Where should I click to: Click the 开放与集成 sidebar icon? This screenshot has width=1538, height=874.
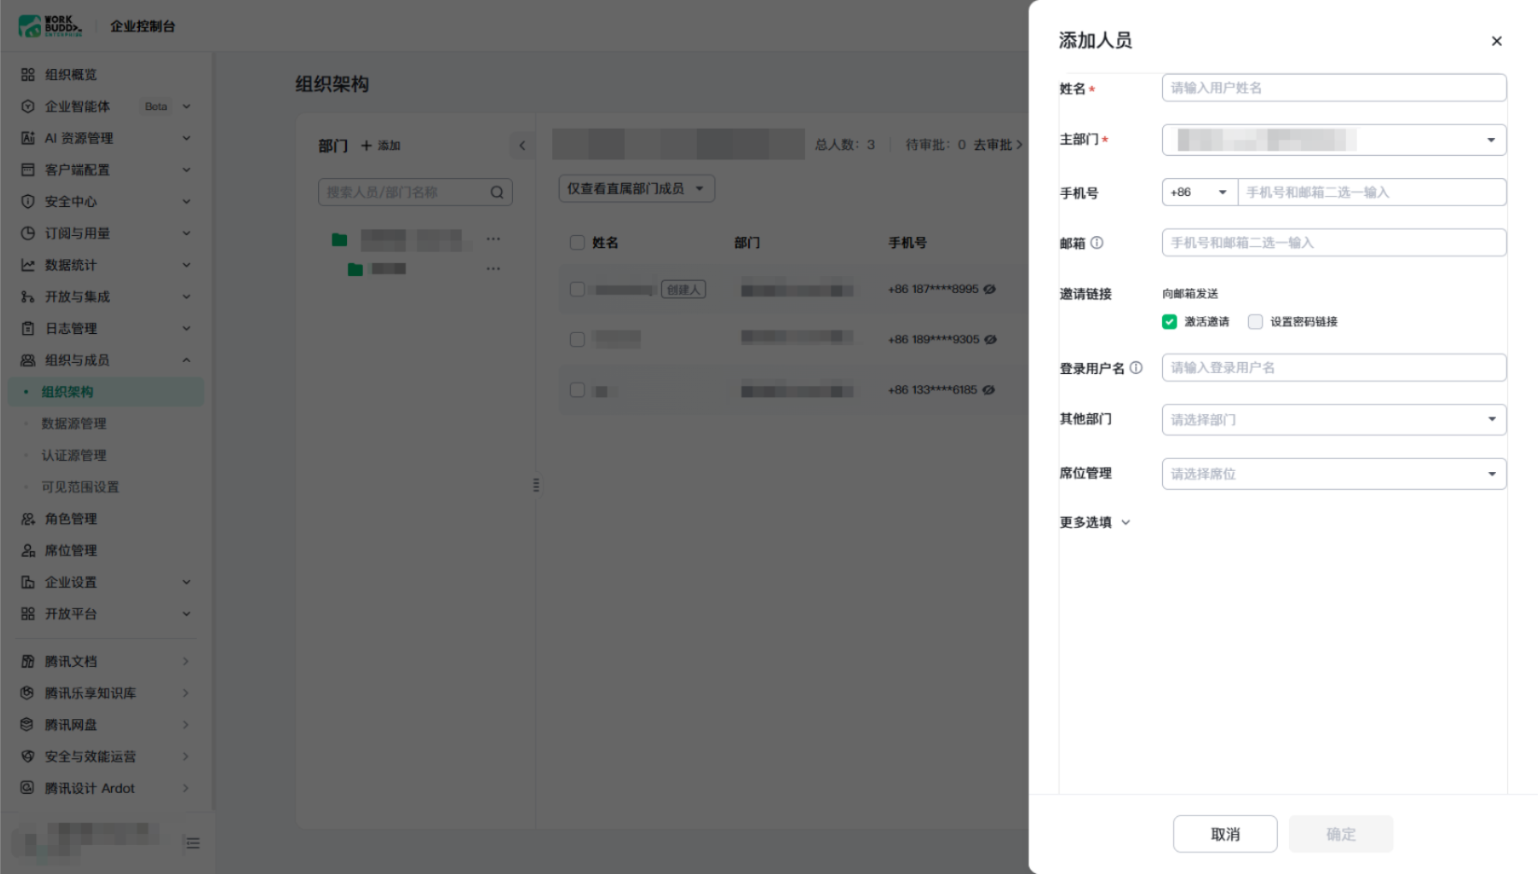tap(28, 297)
